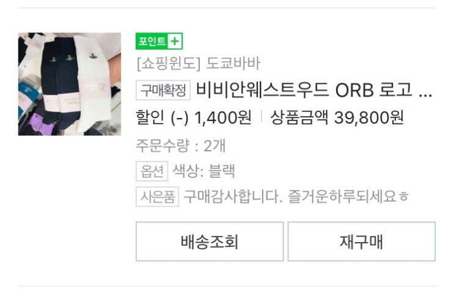The height and width of the screenshot is (299, 454).
Task: Click the 옵션 tag badge
Action: pyautogui.click(x=152, y=171)
